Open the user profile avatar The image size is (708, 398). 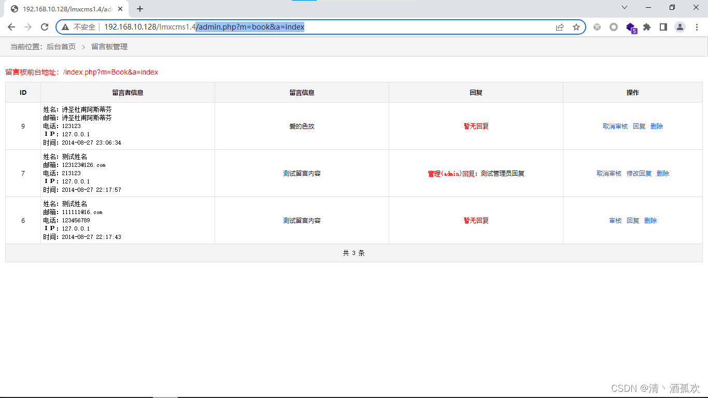(x=680, y=27)
